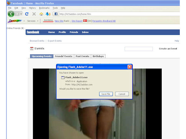Image resolution: width=186 pixels, height=139 pixels.
Task: Open the View menu
Action: pyautogui.click(x=24, y=8)
